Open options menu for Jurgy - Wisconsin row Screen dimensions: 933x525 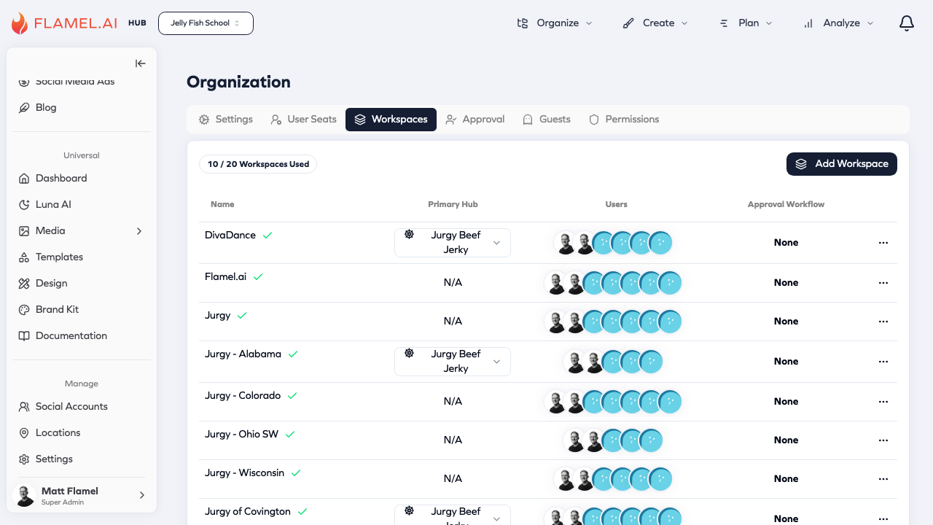click(x=883, y=479)
